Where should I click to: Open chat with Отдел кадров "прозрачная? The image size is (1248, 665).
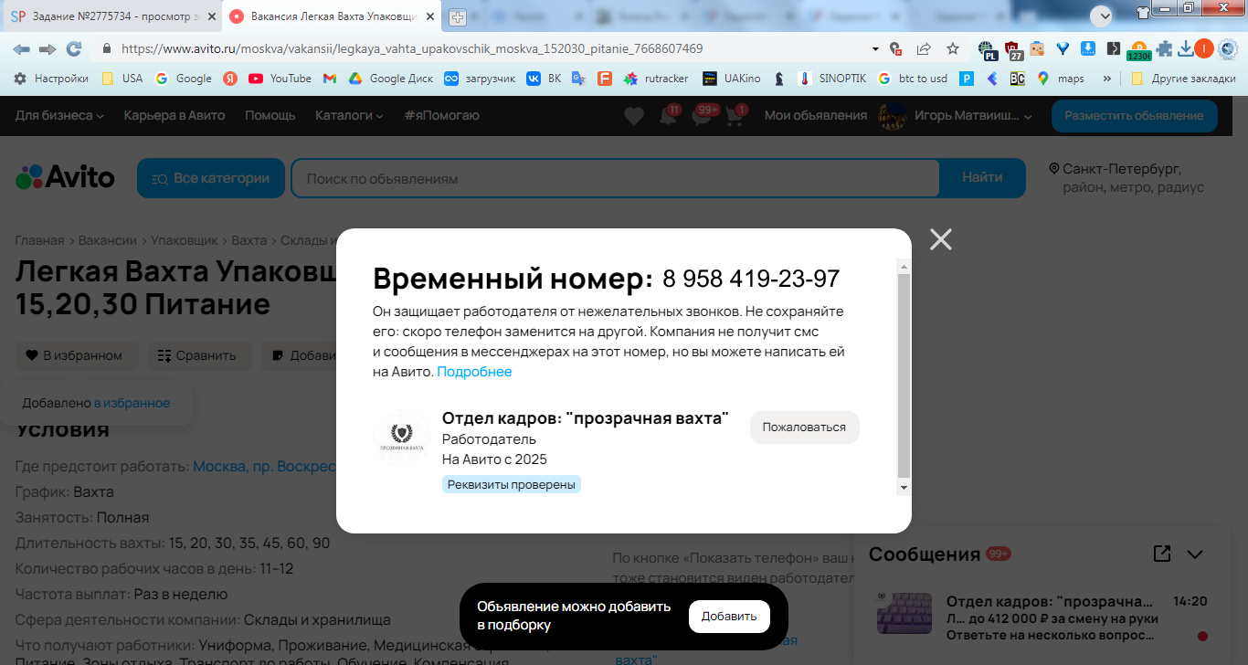pos(1043,617)
